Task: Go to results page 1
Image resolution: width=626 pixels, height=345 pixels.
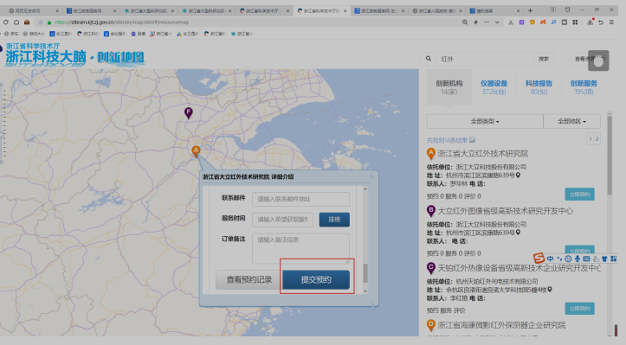Action: click(591, 139)
